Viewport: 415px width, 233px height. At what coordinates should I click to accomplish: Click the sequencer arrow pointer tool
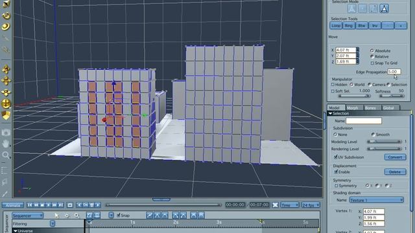pos(56,216)
